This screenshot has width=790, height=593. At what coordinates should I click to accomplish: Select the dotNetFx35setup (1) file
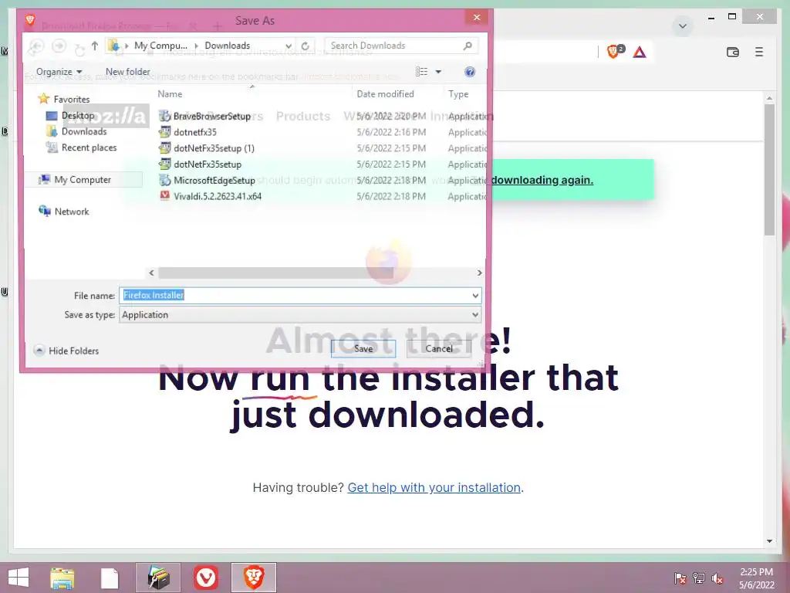(214, 148)
